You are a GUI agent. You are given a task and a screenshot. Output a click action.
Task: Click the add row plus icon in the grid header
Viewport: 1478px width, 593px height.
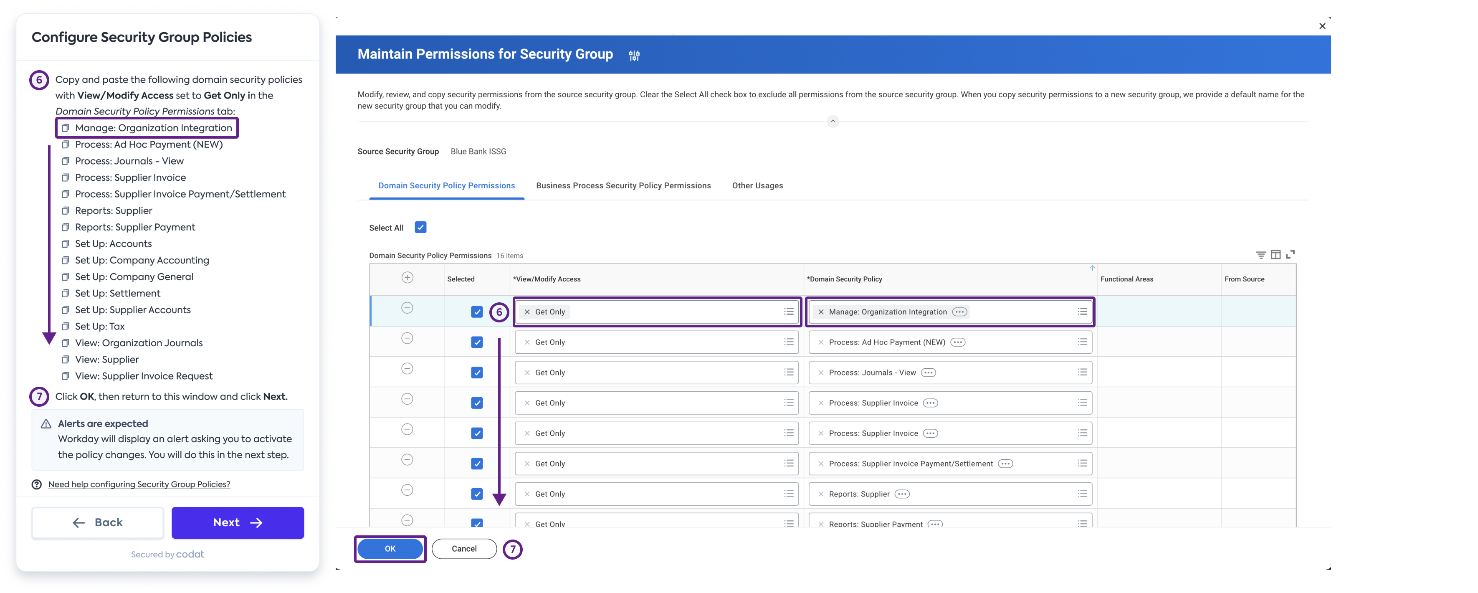pos(407,277)
